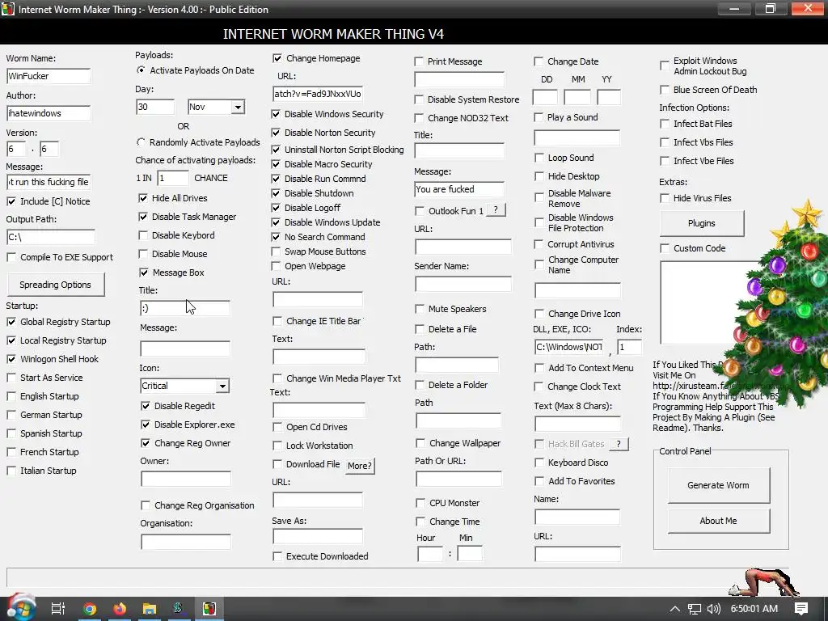Enable the Change Wallpaper checkbox
This screenshot has width=828, height=621.
[420, 443]
